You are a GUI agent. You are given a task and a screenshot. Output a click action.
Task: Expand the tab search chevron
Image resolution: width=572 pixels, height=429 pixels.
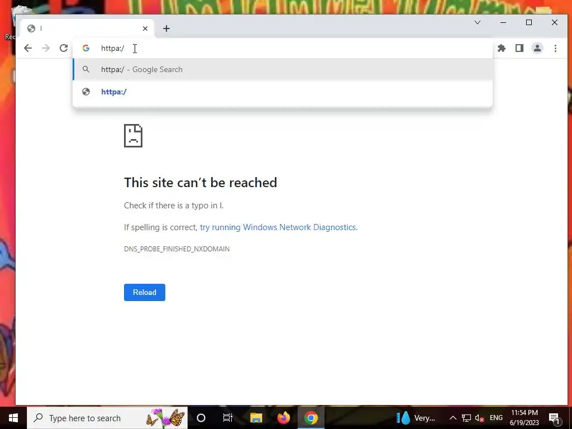pyautogui.click(x=477, y=22)
